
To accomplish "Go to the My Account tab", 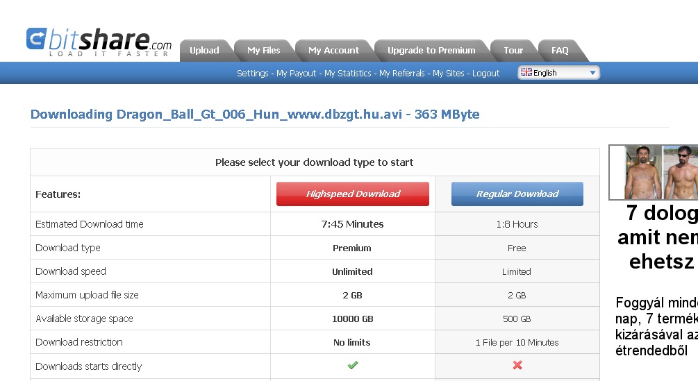I will [333, 50].
